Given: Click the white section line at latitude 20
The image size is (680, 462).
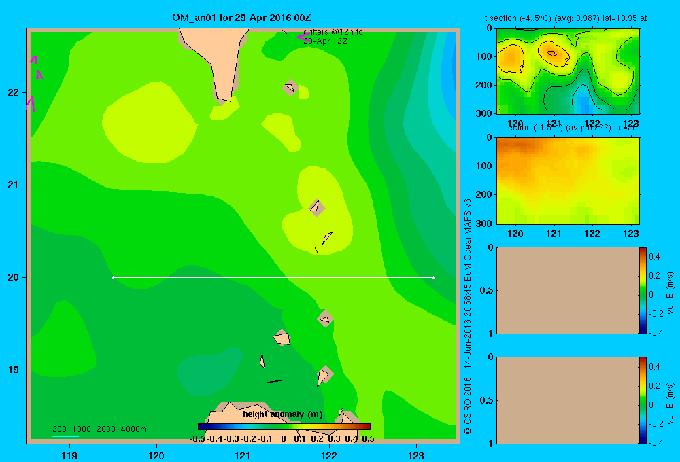Looking at the screenshot, I should (273, 277).
